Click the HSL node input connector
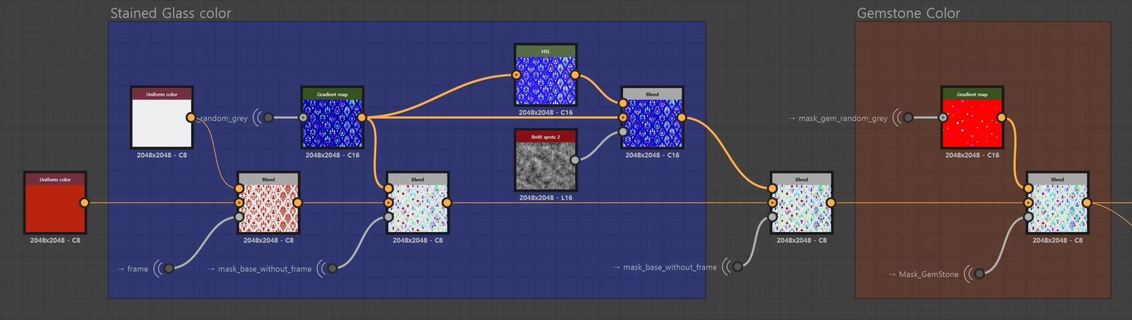1132x320 pixels. tap(516, 75)
